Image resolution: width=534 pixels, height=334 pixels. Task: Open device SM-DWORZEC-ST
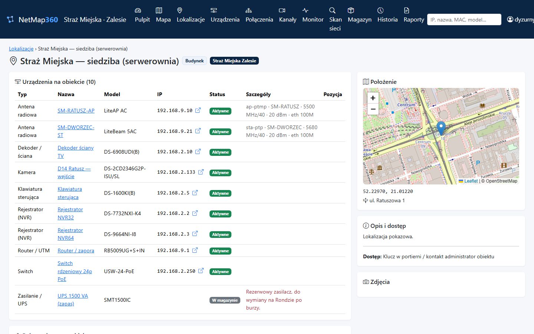pyautogui.click(x=76, y=131)
